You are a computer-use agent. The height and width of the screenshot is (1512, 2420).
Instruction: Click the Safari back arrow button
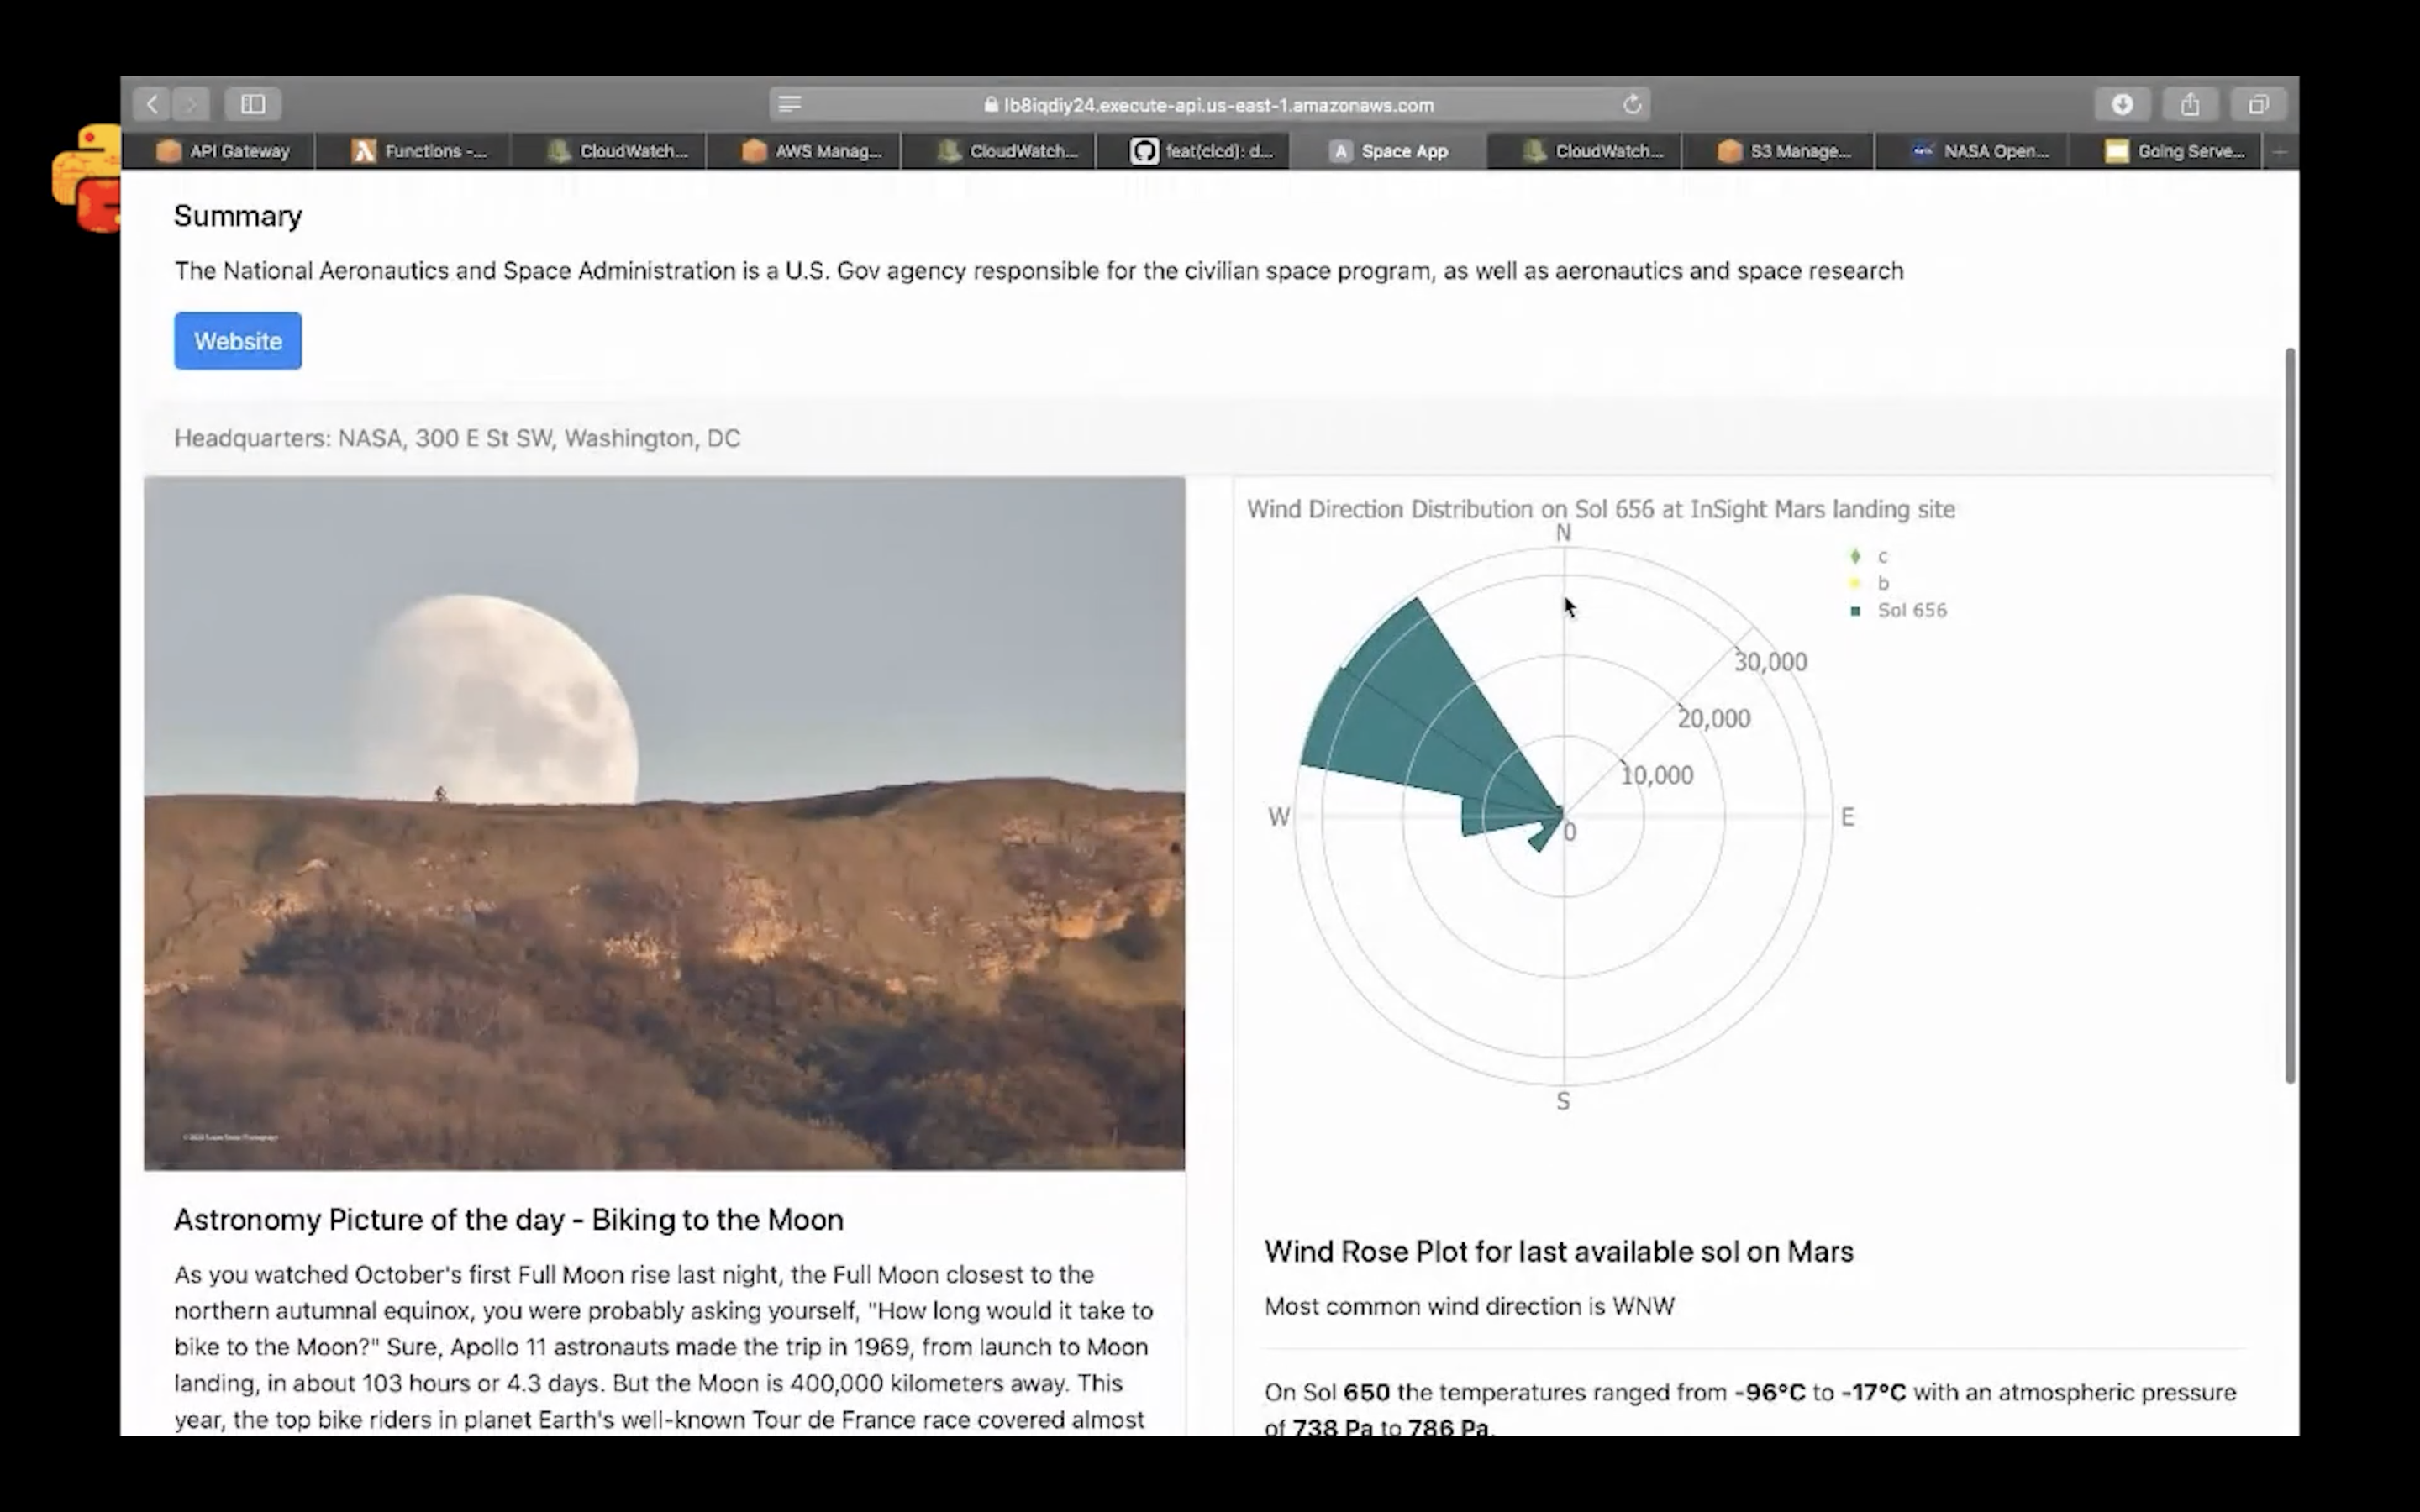coord(152,104)
